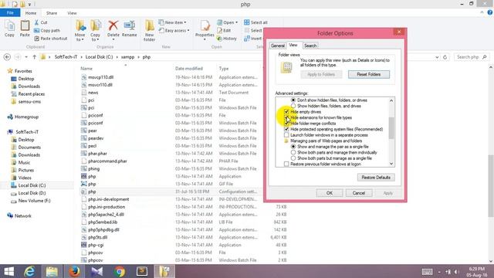Image resolution: width=494 pixels, height=278 pixels.
Task: Click Local Disk (C:) in the address breadcrumb
Action: [99, 57]
